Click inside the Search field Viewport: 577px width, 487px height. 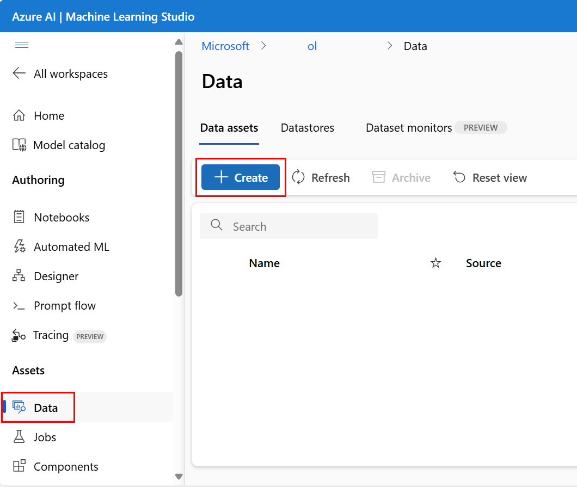click(288, 226)
